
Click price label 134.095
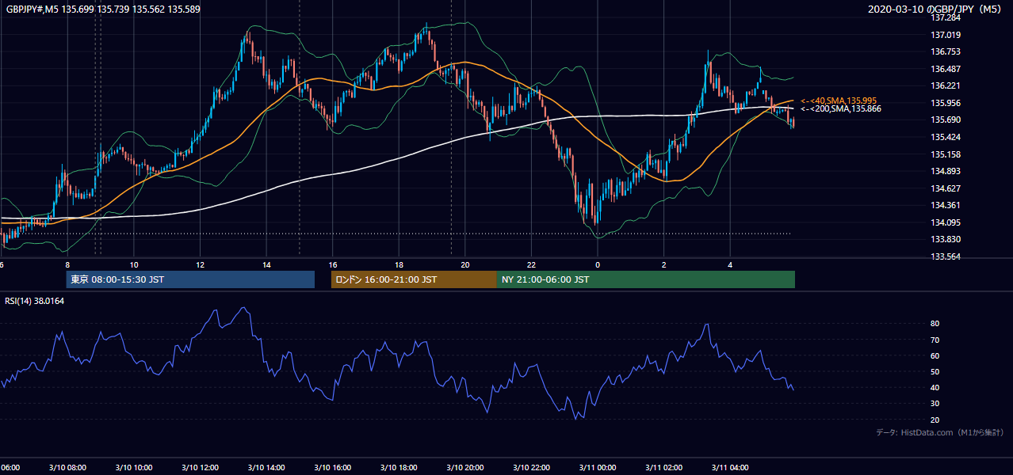coord(946,222)
